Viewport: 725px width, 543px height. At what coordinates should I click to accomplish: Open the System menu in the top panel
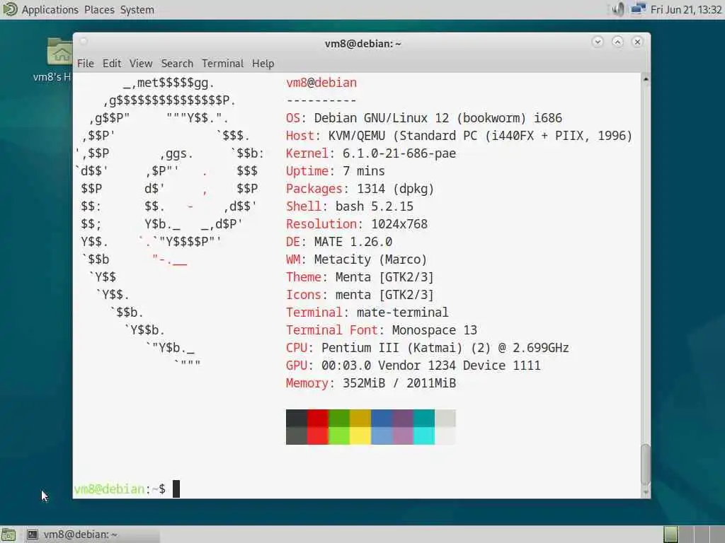(x=137, y=10)
